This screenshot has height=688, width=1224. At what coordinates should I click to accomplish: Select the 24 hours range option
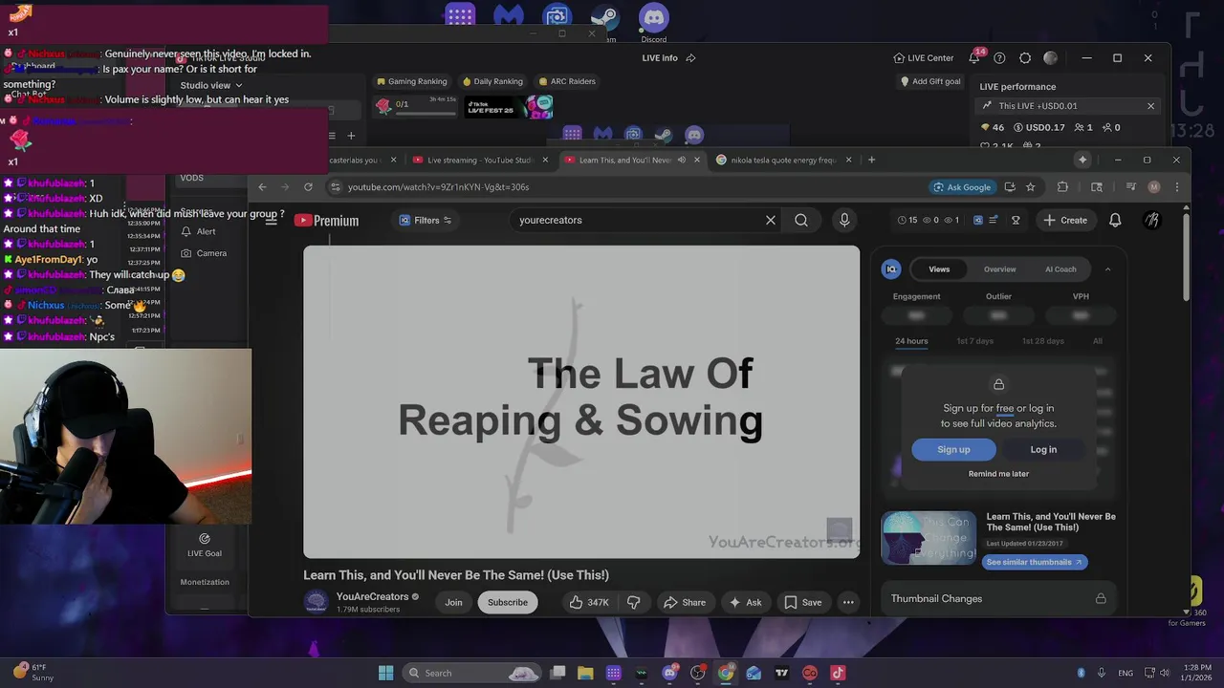911,341
